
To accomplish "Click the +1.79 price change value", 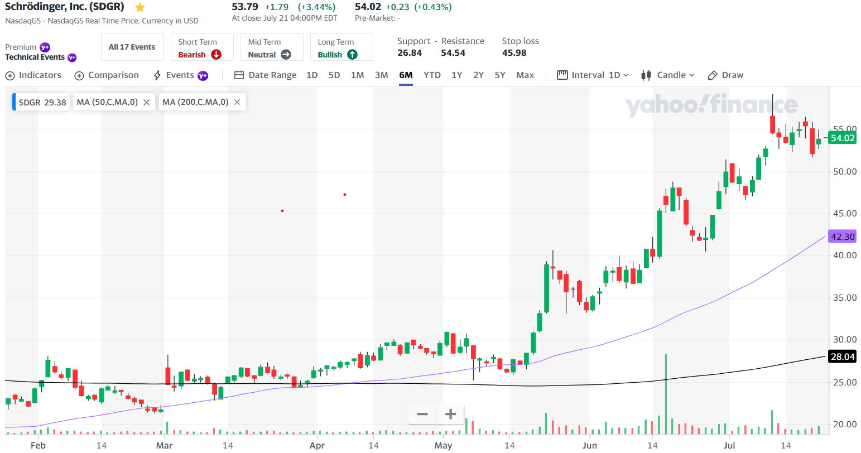I will 277,7.
